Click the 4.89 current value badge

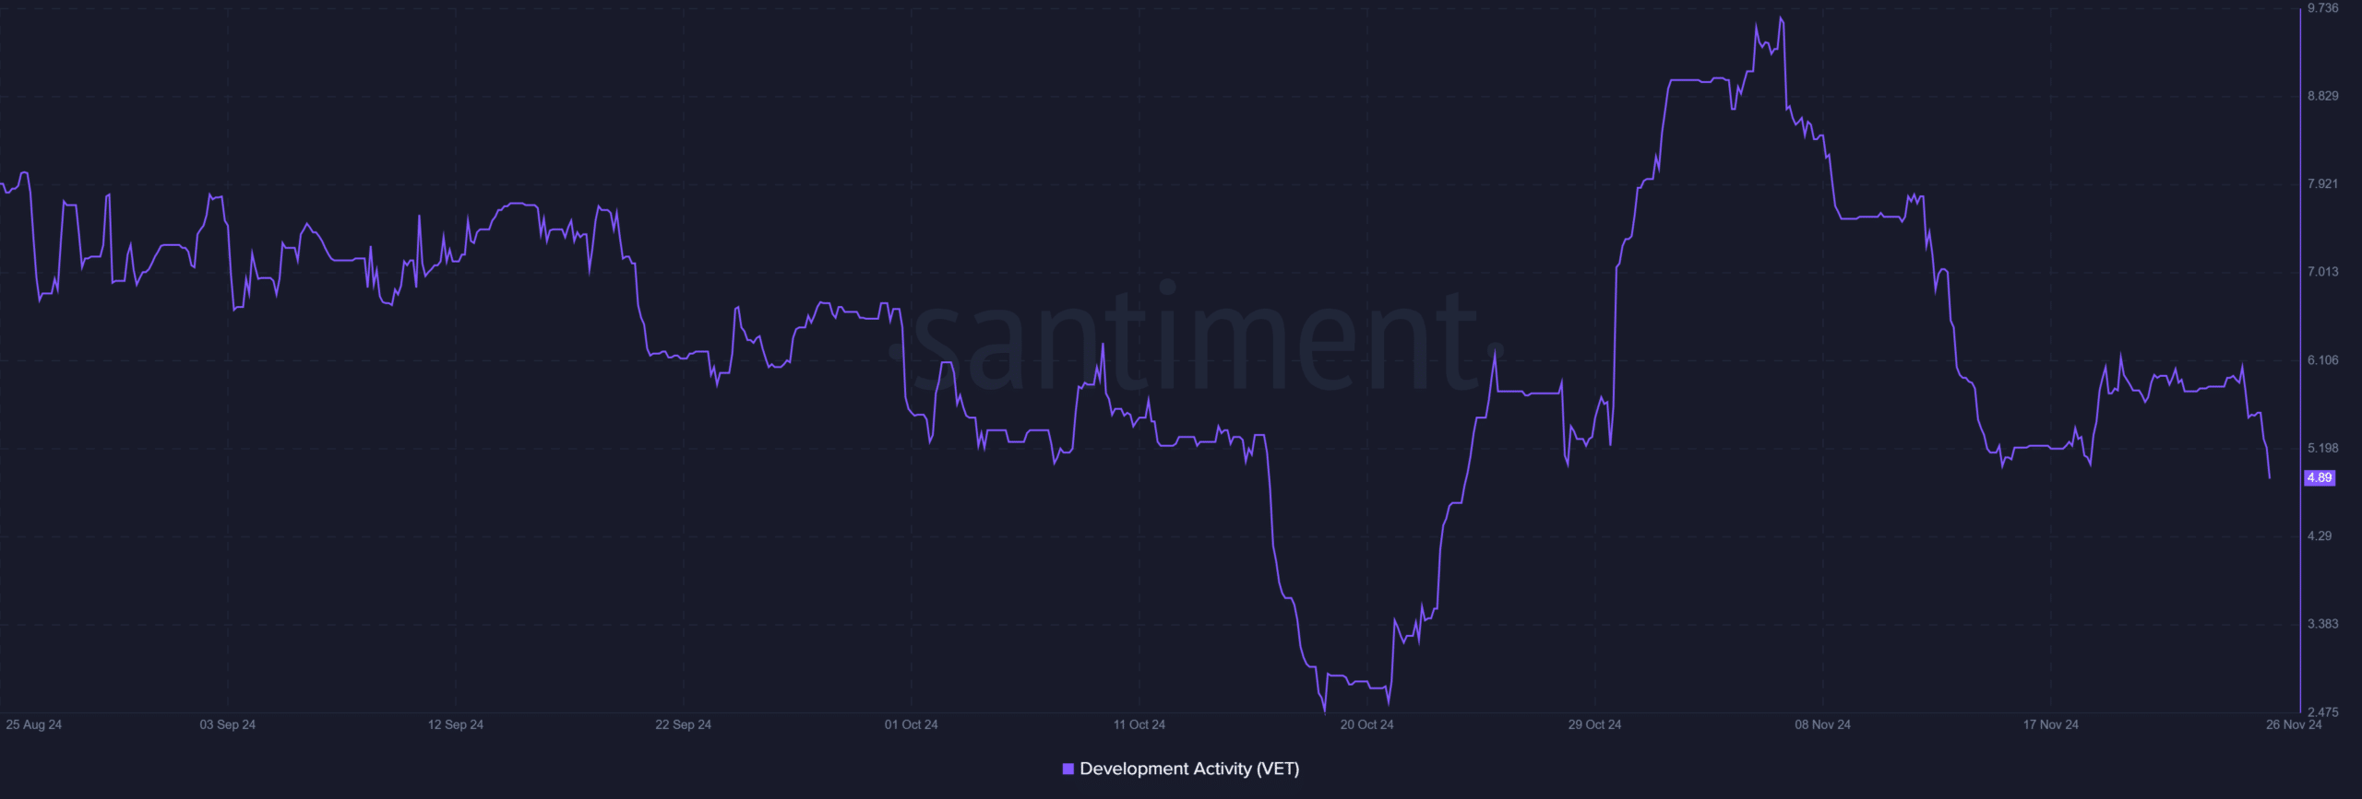click(x=2320, y=477)
